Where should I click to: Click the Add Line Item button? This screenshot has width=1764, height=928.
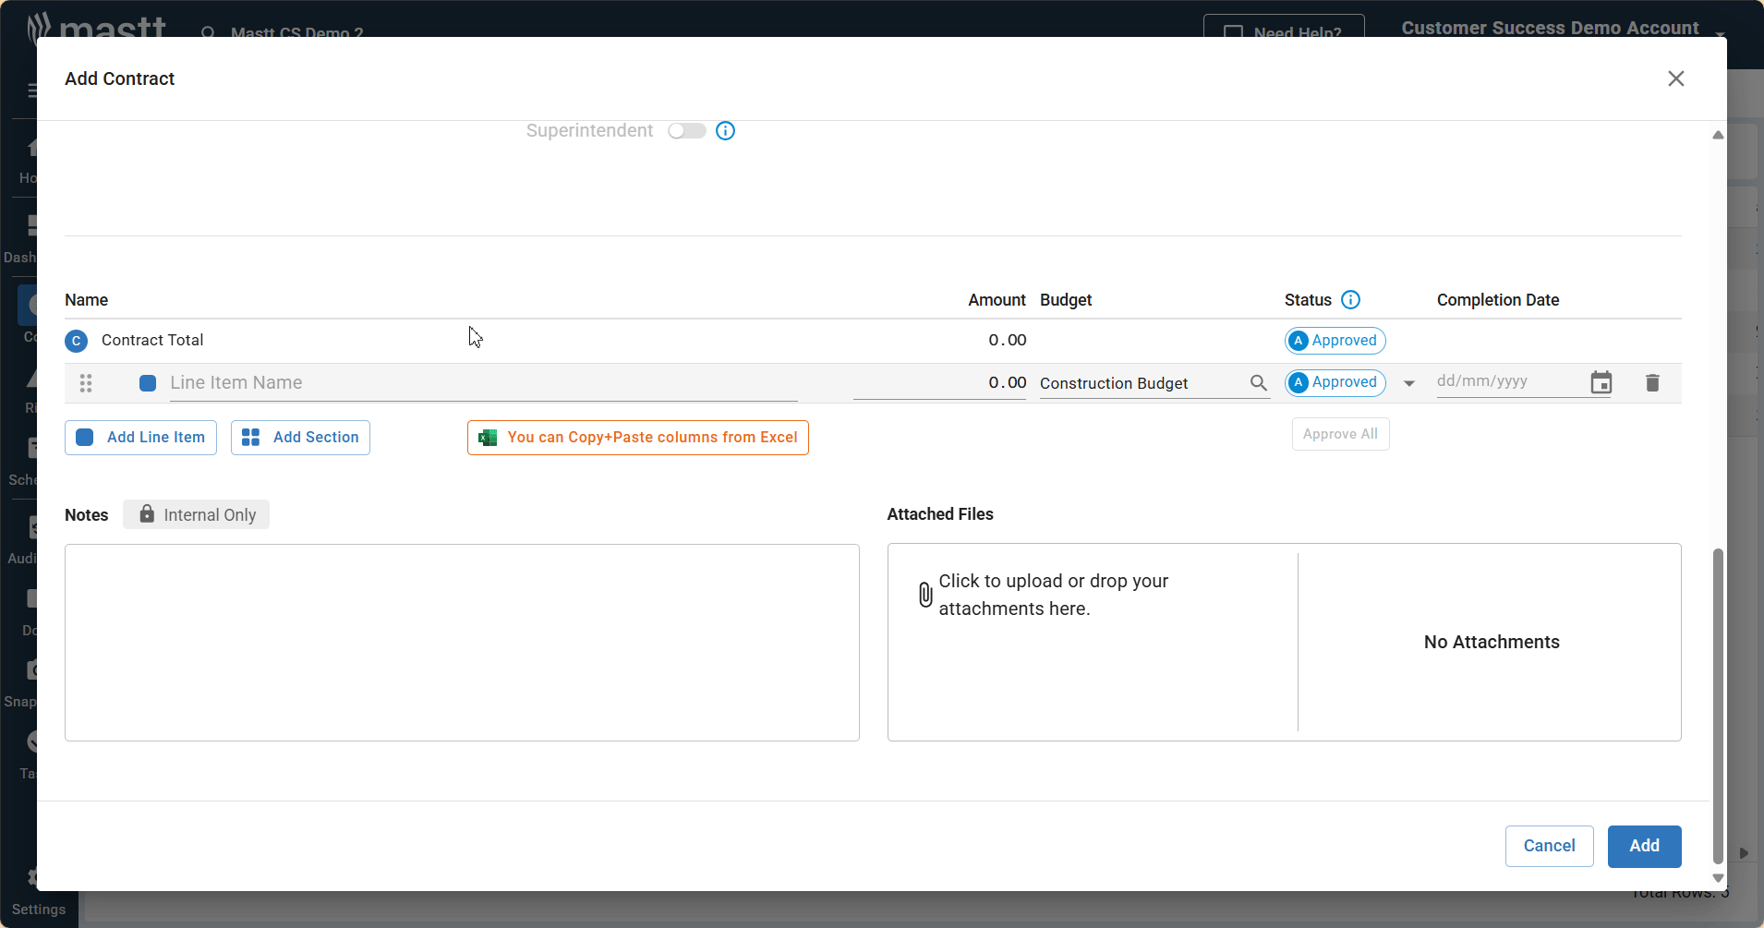coord(140,437)
